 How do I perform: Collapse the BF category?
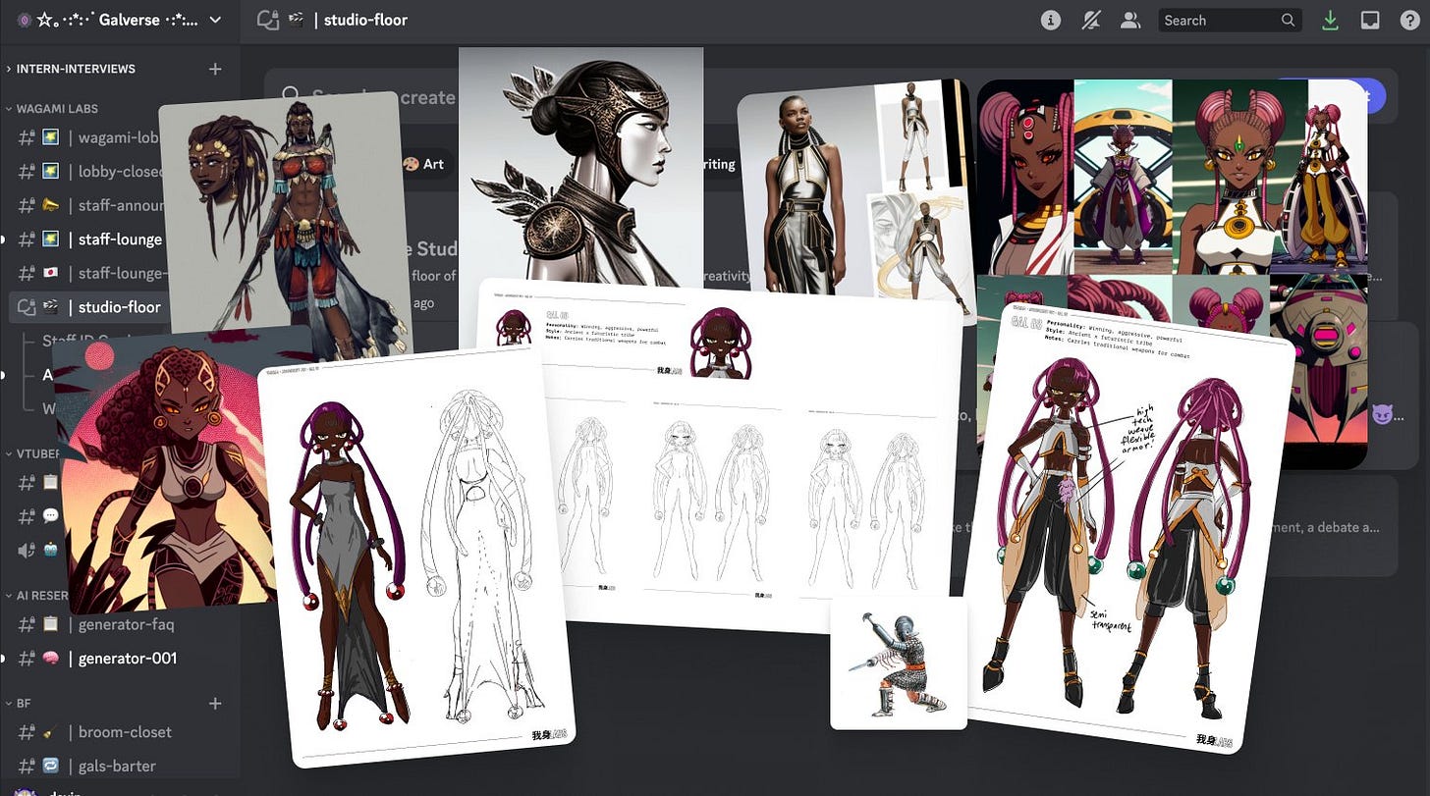coord(20,704)
